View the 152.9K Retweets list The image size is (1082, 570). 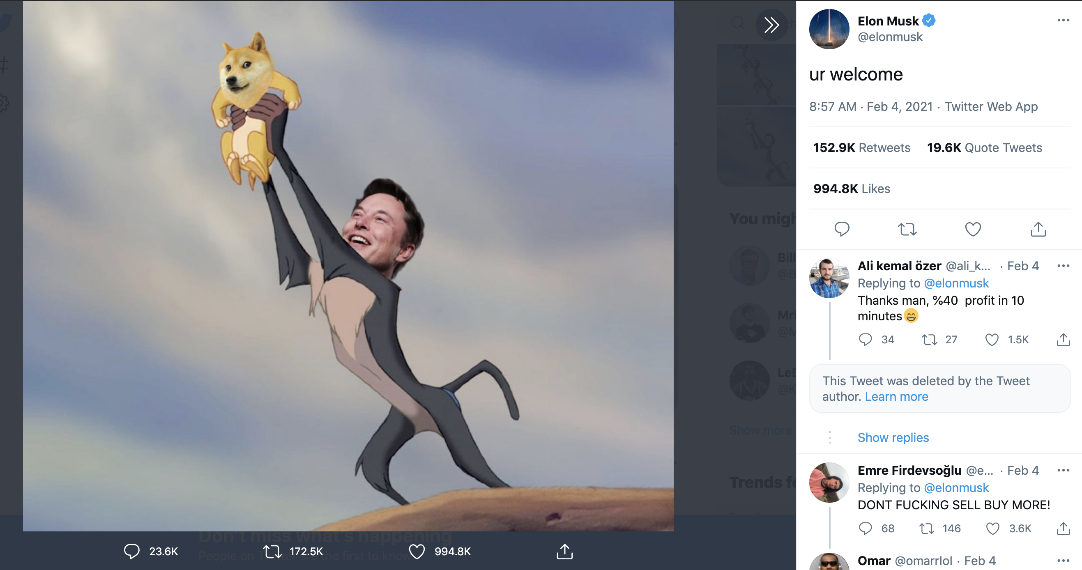[861, 147]
